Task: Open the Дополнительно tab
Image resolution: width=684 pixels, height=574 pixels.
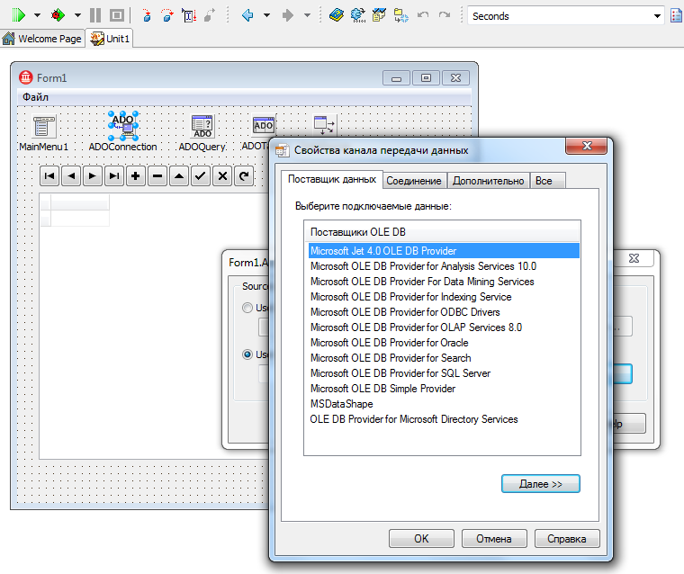Action: point(488,181)
